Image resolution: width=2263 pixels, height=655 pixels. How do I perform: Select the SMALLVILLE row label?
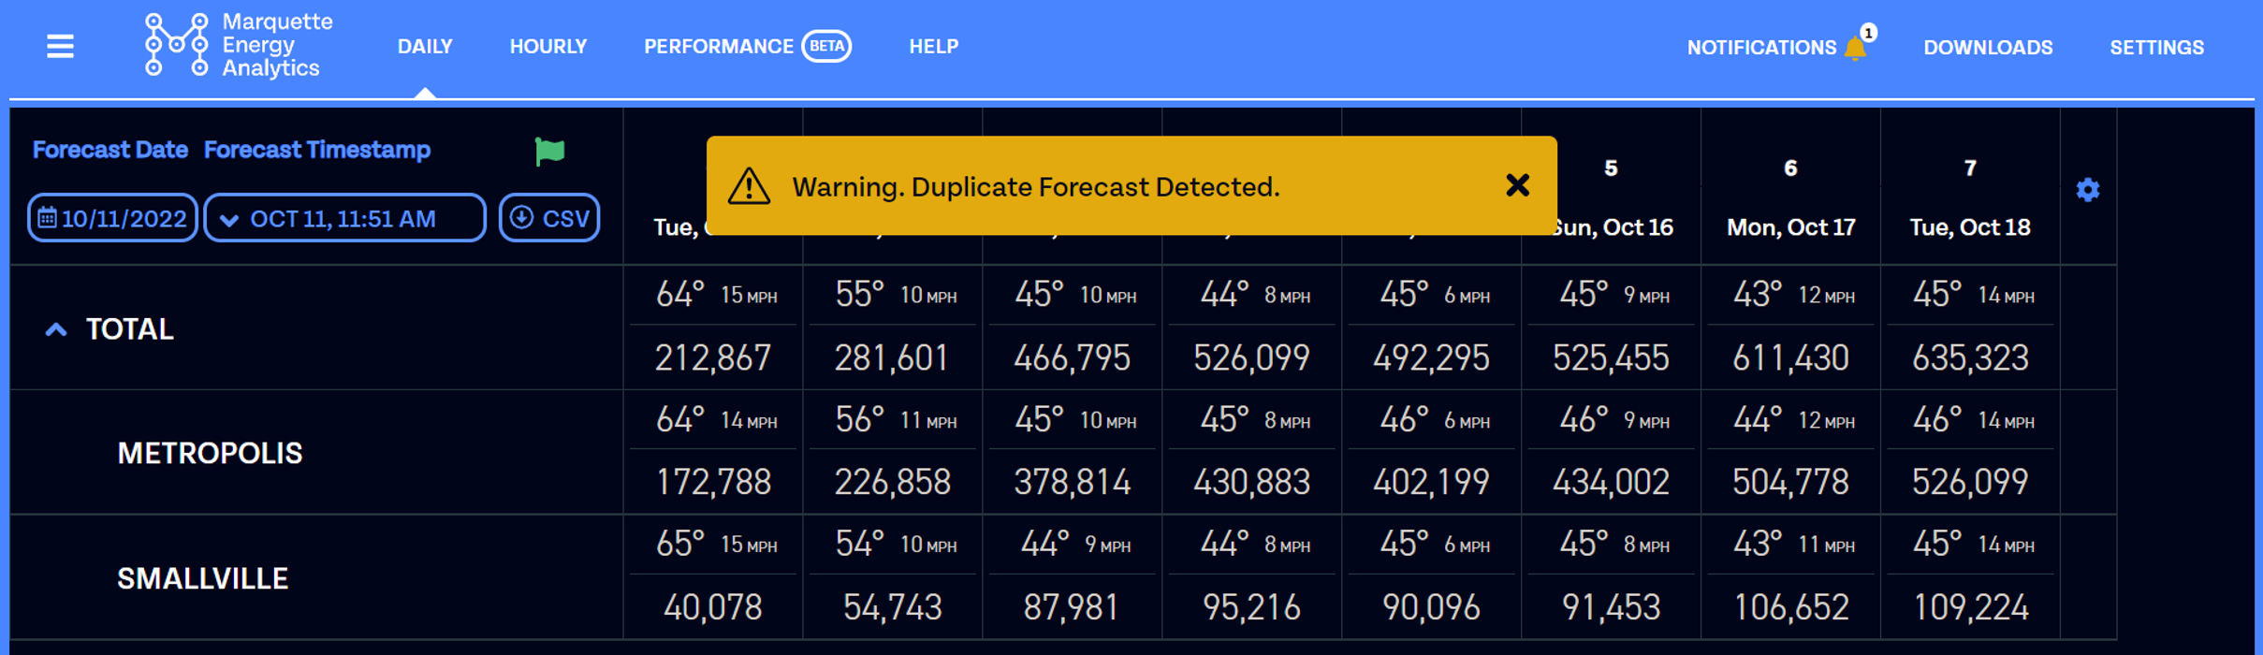202,578
